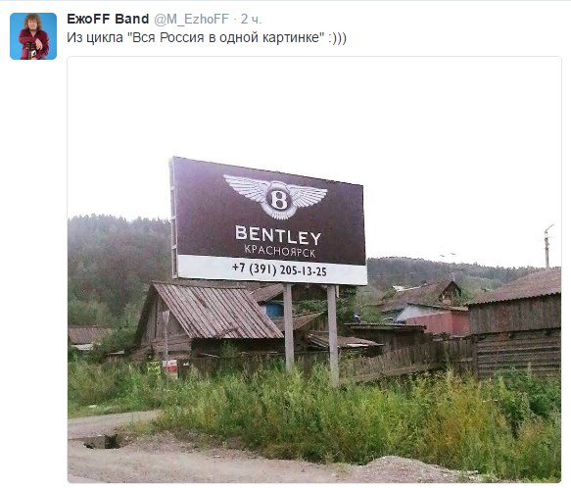Click the 'B' emblem inside the wings
Image resolution: width=571 pixels, height=488 pixels.
[x=278, y=199]
